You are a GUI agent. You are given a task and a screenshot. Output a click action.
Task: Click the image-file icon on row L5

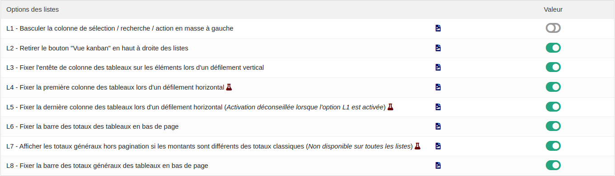[438, 107]
